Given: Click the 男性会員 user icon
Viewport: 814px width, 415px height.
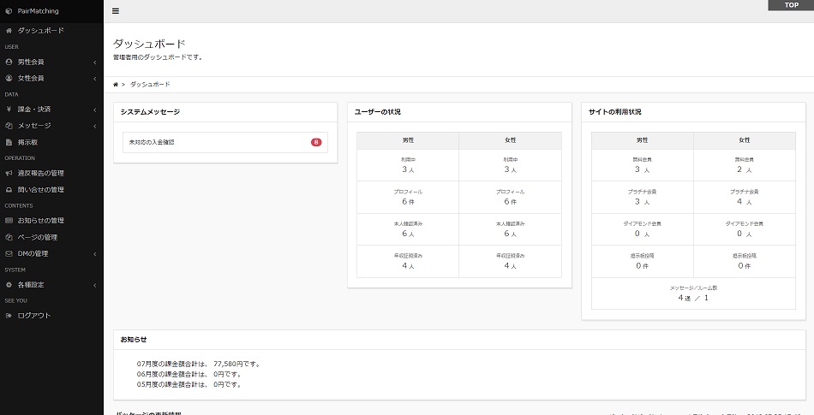Looking at the screenshot, I should pyautogui.click(x=9, y=62).
